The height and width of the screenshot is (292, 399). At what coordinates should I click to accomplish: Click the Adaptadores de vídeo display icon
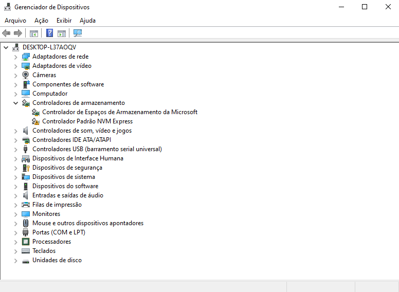(26, 66)
